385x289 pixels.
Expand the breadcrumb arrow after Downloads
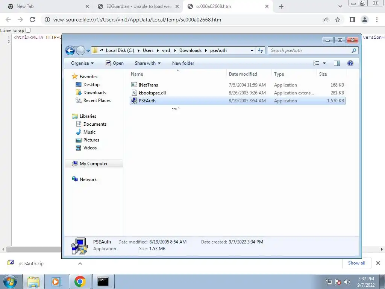[x=206, y=50]
